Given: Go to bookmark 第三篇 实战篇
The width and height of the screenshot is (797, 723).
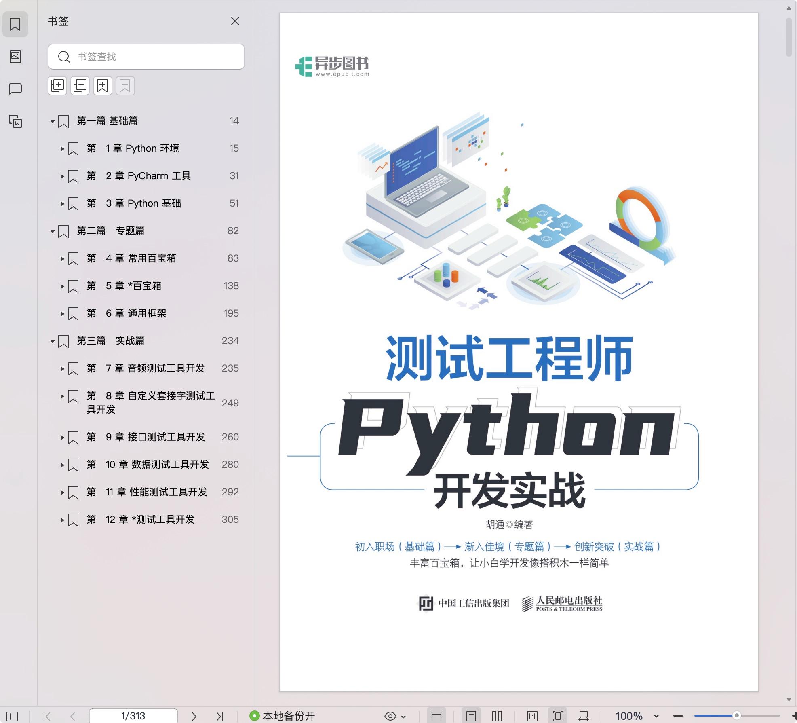Looking at the screenshot, I should click(x=110, y=340).
